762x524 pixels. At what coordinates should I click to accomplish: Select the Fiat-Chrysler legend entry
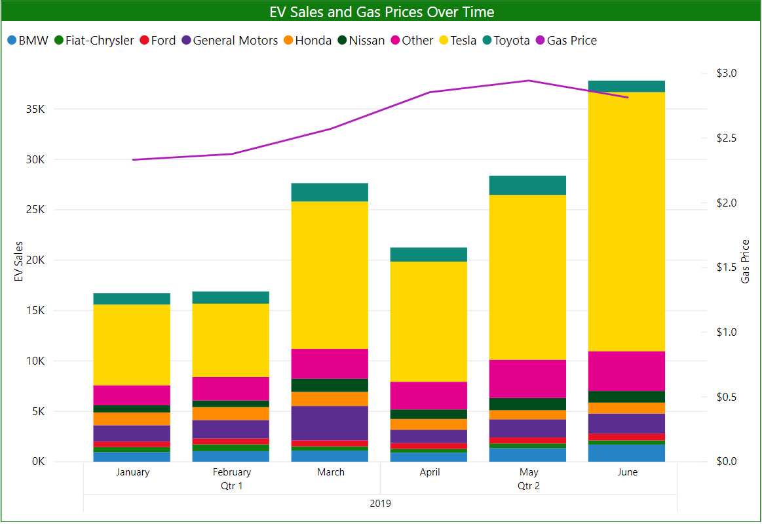(x=100, y=41)
